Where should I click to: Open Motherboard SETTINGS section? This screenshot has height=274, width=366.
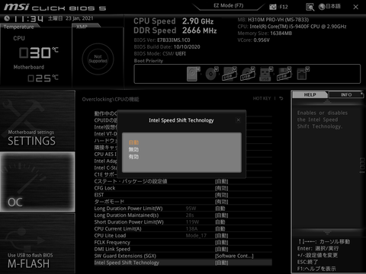coord(37,120)
